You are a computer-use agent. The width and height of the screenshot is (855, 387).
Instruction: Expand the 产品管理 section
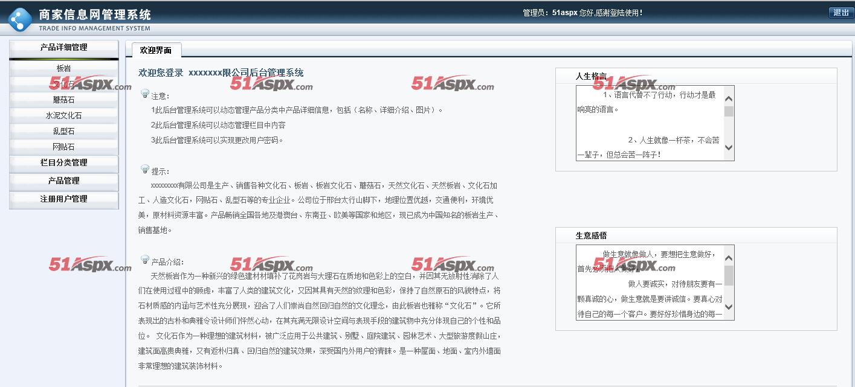[63, 181]
